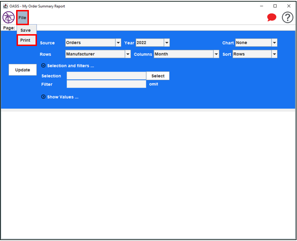Viewport: 297px width, 241px height.
Task: Open the Chart dropdown showing None
Action: 256,43
